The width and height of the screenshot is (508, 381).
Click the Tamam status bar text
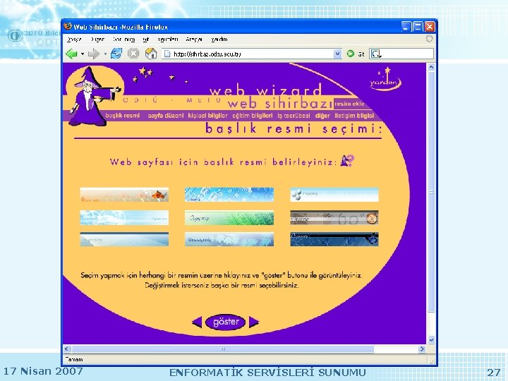74,359
